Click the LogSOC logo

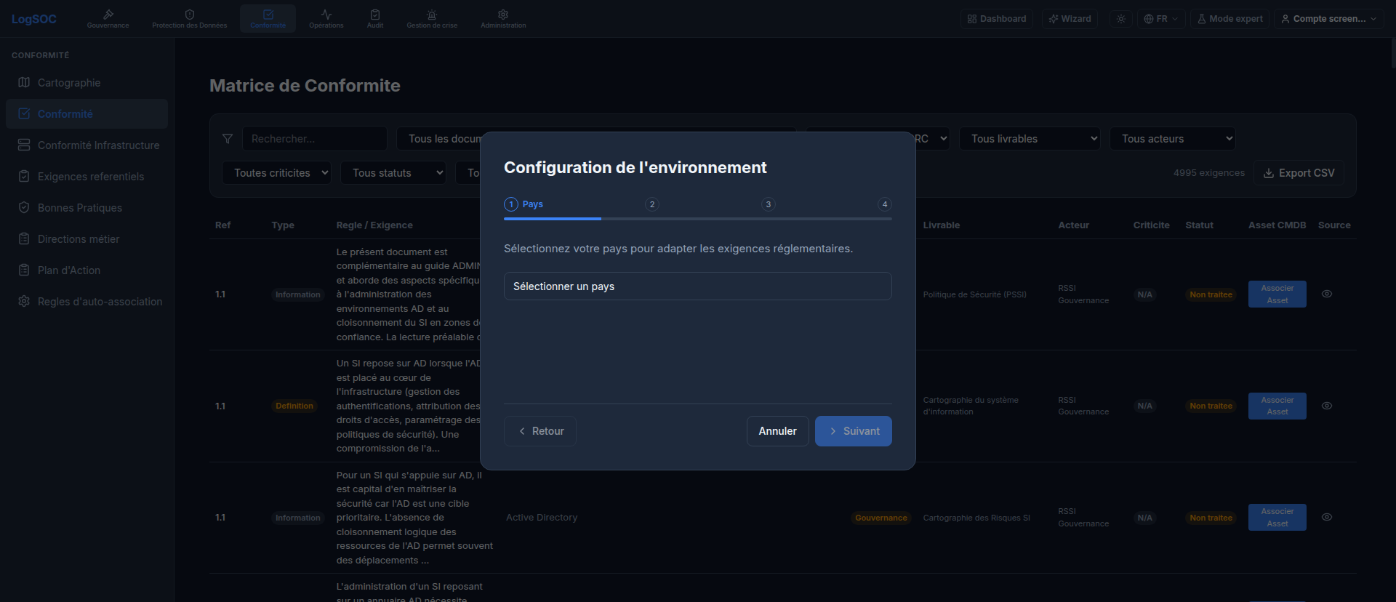click(x=34, y=19)
